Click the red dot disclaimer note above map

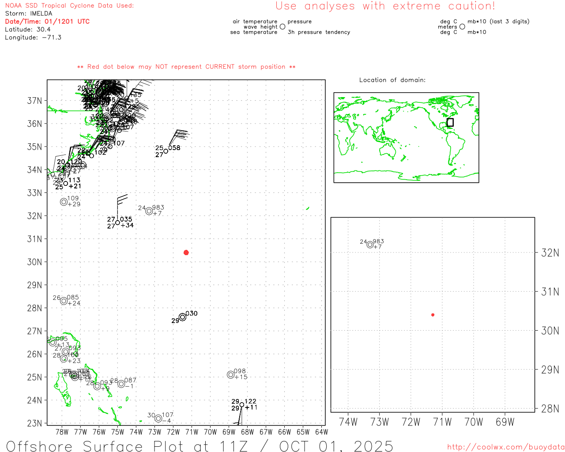pos(186,67)
